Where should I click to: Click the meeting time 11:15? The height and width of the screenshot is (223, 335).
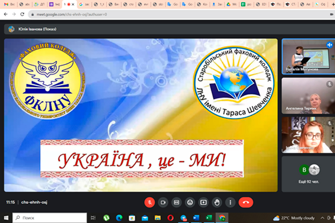(x=10, y=202)
